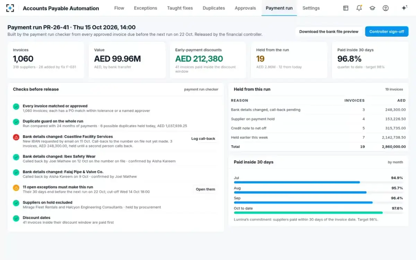Click the REASON column header

coord(240,101)
